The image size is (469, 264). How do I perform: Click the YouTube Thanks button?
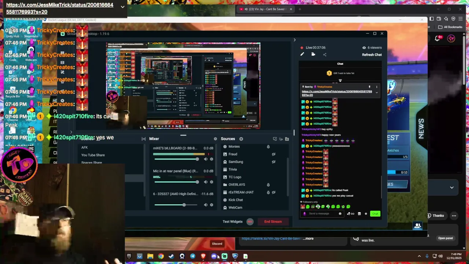435,216
